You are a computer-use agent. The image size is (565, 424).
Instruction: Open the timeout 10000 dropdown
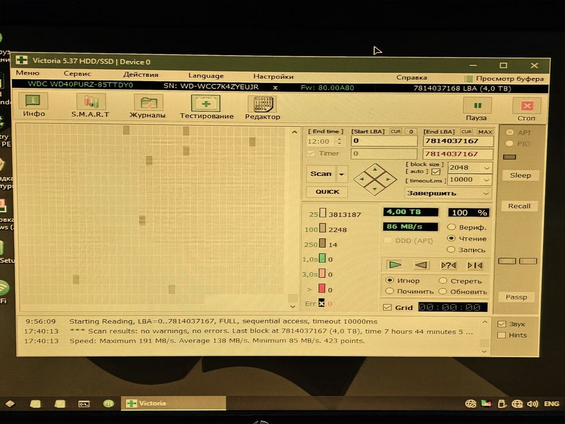point(486,179)
